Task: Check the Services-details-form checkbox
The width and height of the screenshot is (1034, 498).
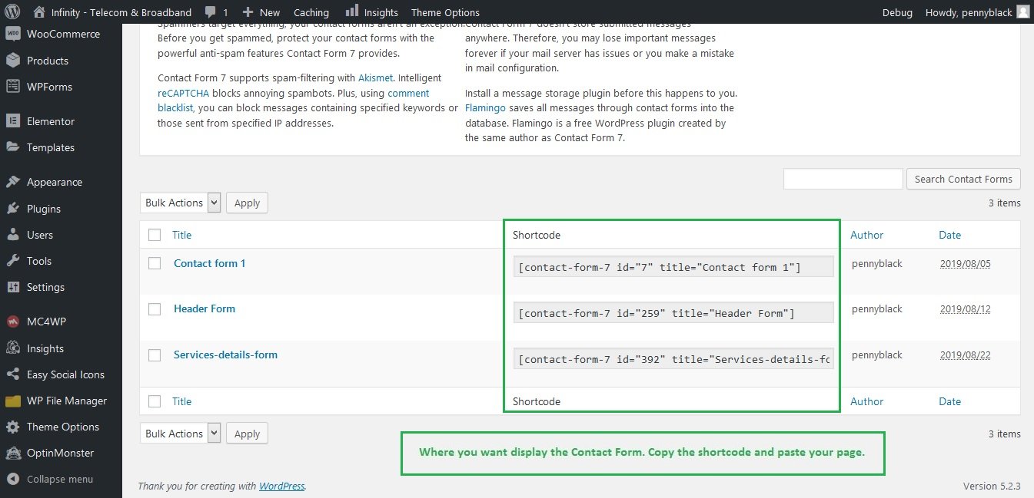Action: pos(155,355)
